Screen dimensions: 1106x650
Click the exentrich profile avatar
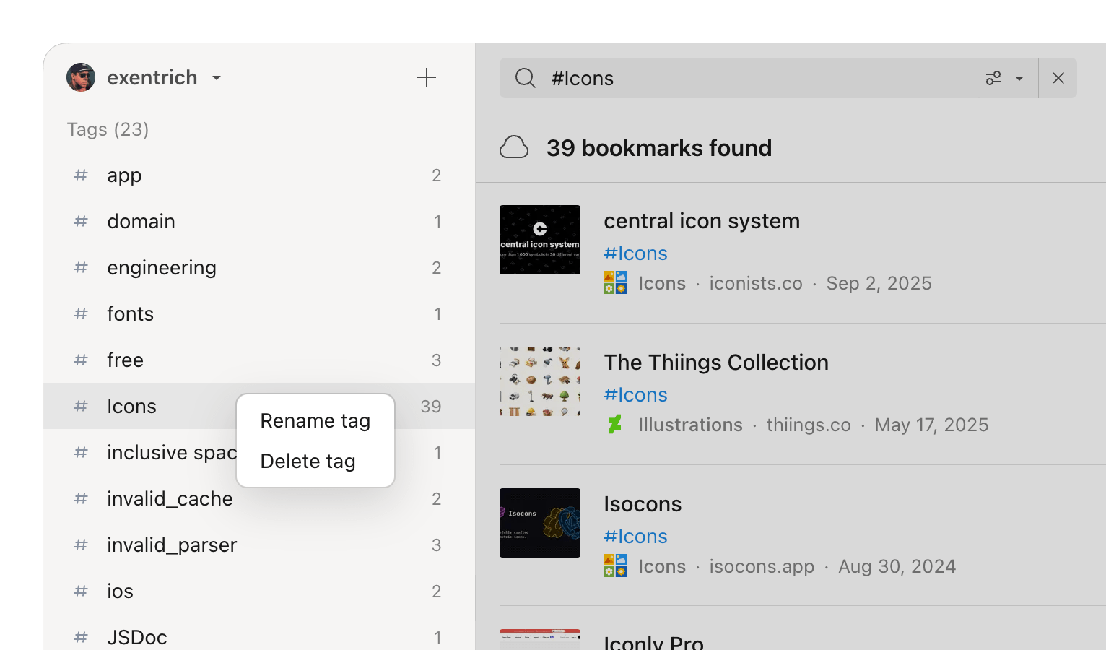click(81, 77)
